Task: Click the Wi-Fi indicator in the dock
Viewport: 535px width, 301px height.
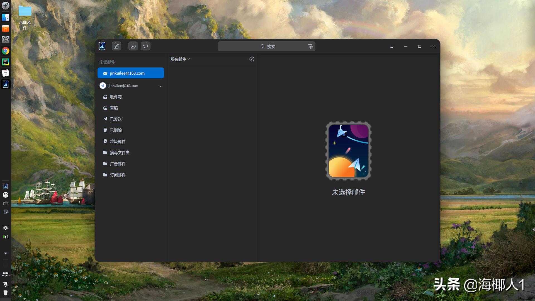Action: pos(6,228)
